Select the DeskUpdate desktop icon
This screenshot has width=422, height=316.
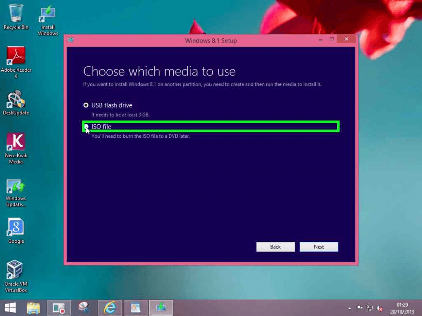[x=16, y=103]
